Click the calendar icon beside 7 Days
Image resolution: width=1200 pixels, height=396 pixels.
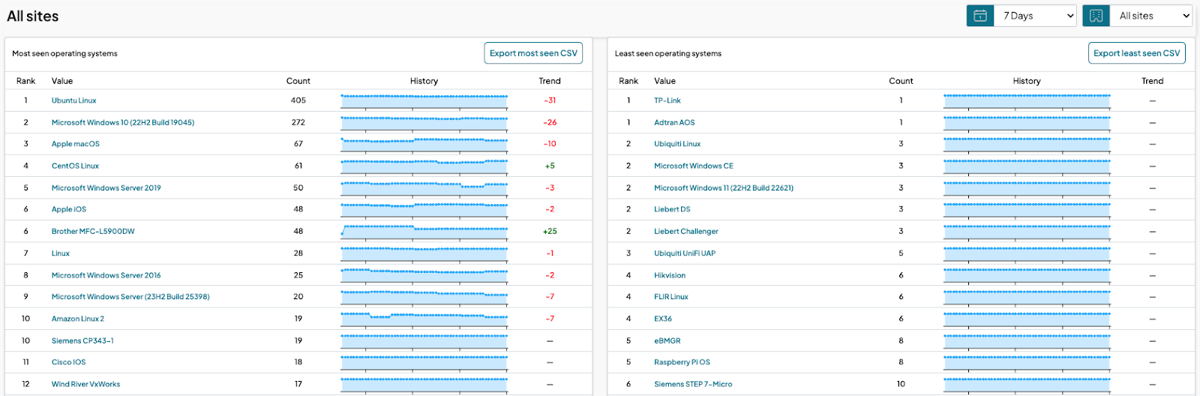(980, 16)
